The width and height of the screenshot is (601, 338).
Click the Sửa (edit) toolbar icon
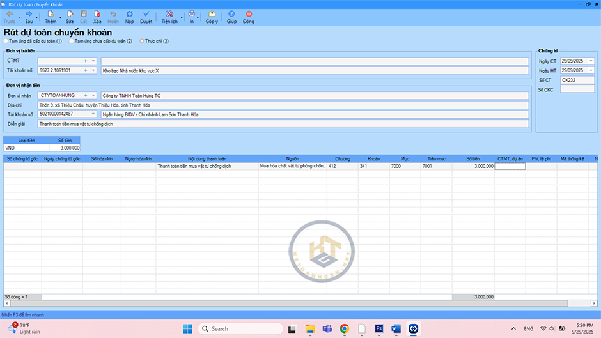point(70,13)
